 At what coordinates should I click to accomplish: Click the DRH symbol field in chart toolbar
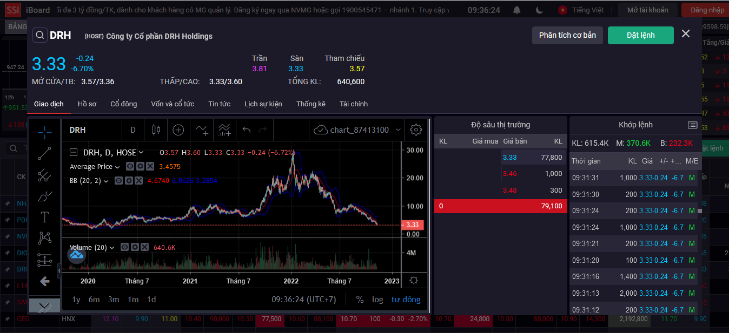click(x=91, y=130)
